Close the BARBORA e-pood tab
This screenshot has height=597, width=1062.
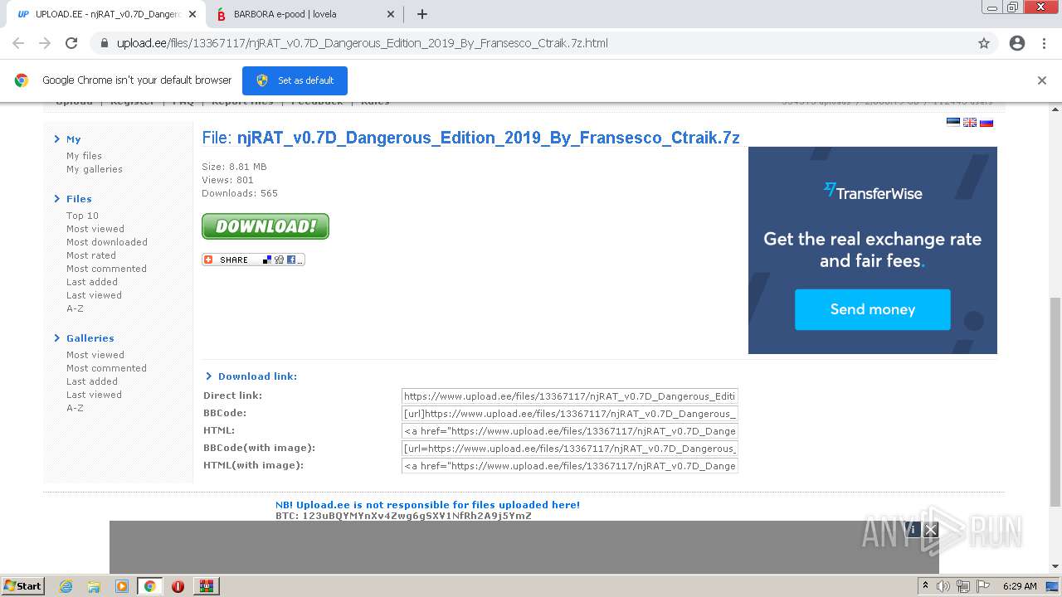[392, 14]
